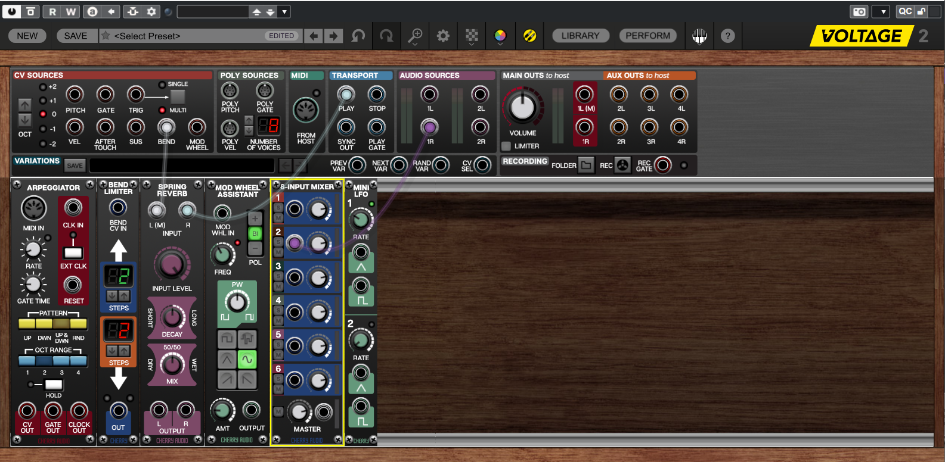Raise octave with the OCT up arrow
Screen dimensions: 945x462
pyautogui.click(x=24, y=105)
